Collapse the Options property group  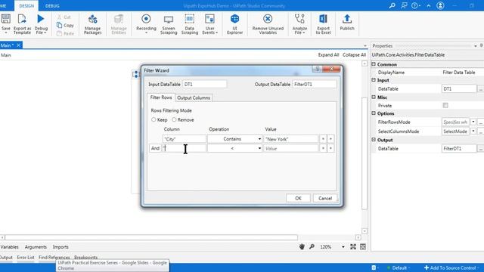[374, 113]
